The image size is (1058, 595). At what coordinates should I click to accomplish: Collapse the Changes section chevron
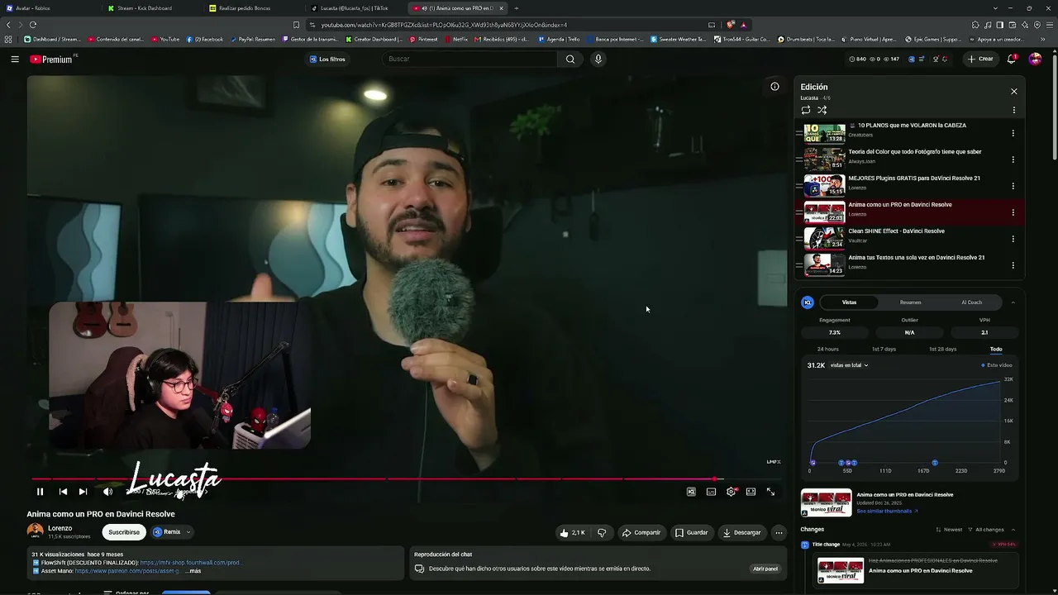pos(1013,530)
